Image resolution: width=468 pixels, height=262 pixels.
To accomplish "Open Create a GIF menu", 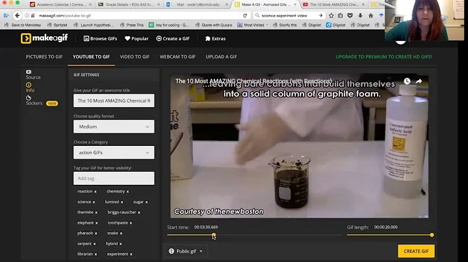I will [173, 38].
